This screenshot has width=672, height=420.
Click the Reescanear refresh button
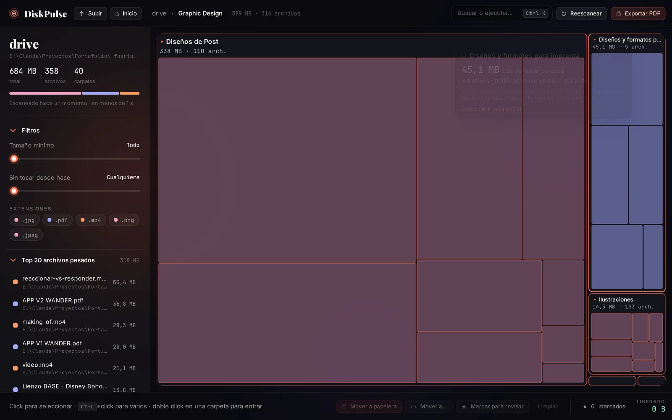coord(581,13)
